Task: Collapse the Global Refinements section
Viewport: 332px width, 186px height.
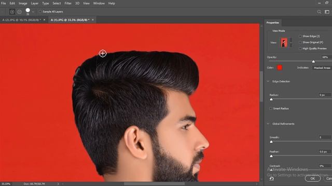Action: (x=268, y=123)
